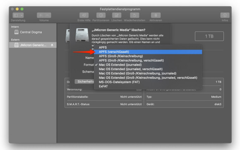This screenshot has height=150, width=240.
Task: Add a volume with the plus button
Action: 41,15
